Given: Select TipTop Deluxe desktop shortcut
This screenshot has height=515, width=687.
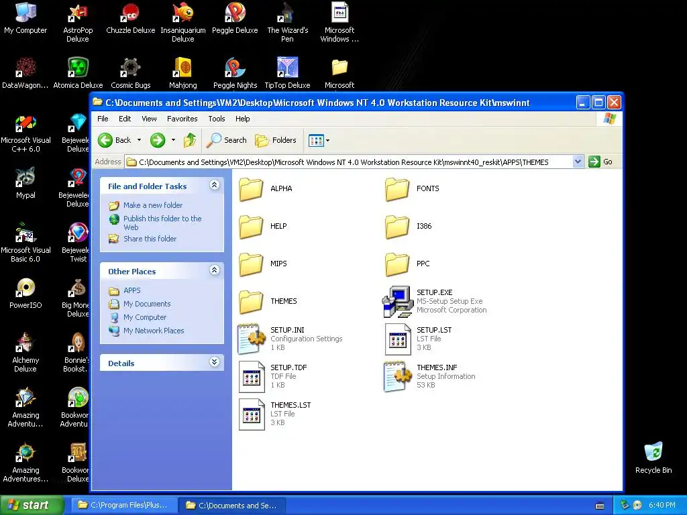Looking at the screenshot, I should [x=287, y=72].
